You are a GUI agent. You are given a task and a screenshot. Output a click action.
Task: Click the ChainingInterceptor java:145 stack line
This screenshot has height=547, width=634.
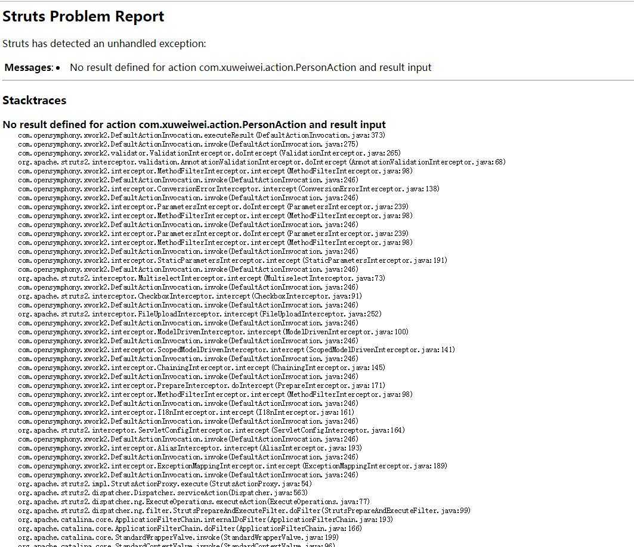coord(202,368)
